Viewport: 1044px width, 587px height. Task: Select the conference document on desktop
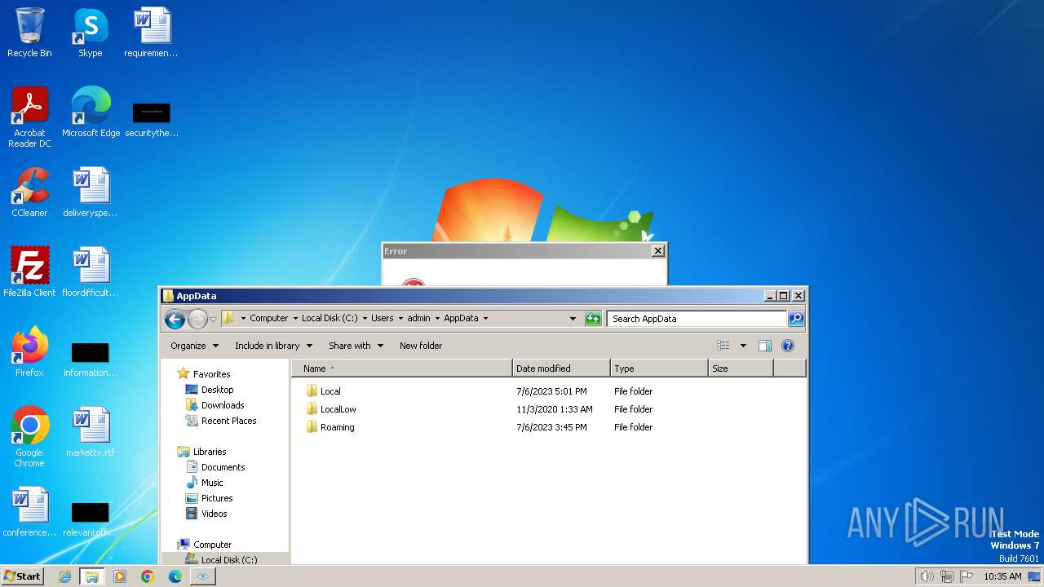tap(29, 512)
